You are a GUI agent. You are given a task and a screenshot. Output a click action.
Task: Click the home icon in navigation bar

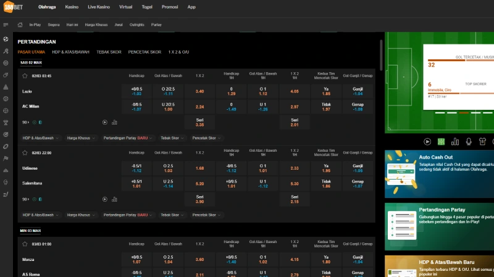tap(20, 25)
